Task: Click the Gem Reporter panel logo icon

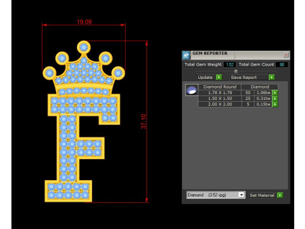Action: click(187, 55)
